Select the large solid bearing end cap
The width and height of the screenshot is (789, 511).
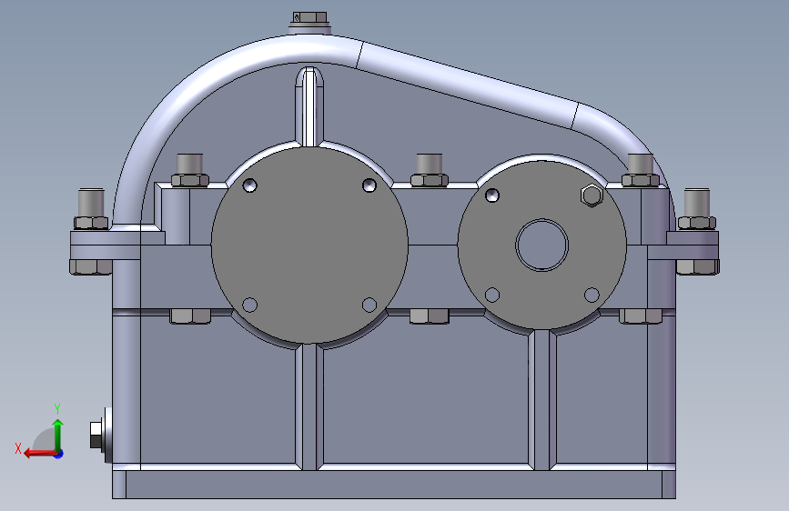(x=309, y=245)
